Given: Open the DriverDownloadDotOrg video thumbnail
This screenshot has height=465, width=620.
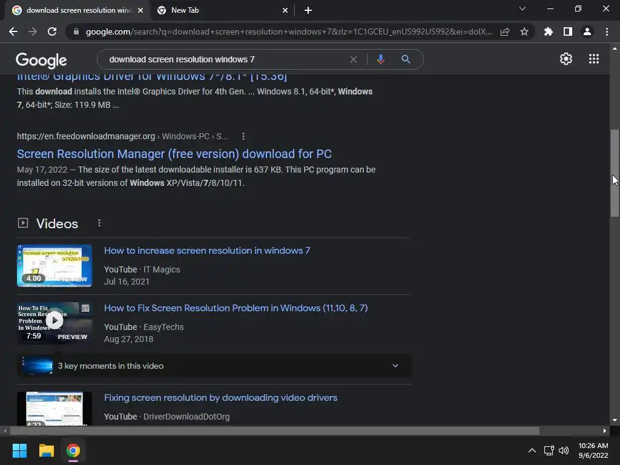Looking at the screenshot, I should pyautogui.click(x=54, y=409).
